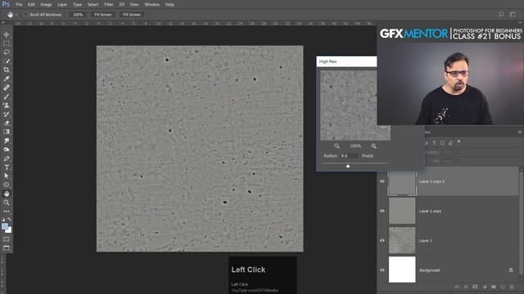
Task: Change screen mode icon at toolbar bottom
Action: coord(7,248)
